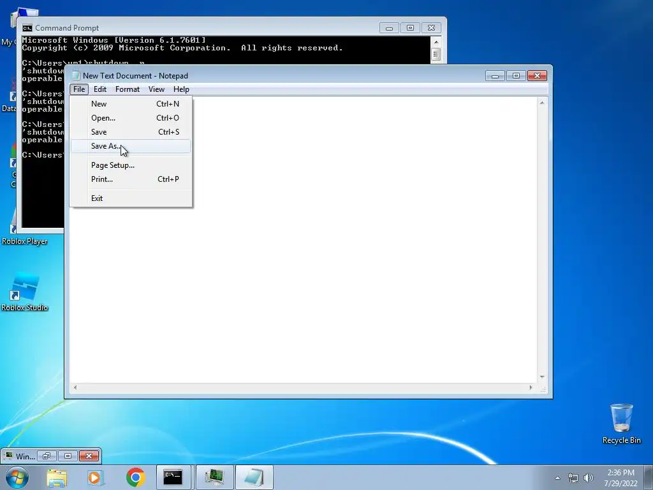Open the clock showing 2:36 PM
The width and height of the screenshot is (653, 490).
pos(620,478)
